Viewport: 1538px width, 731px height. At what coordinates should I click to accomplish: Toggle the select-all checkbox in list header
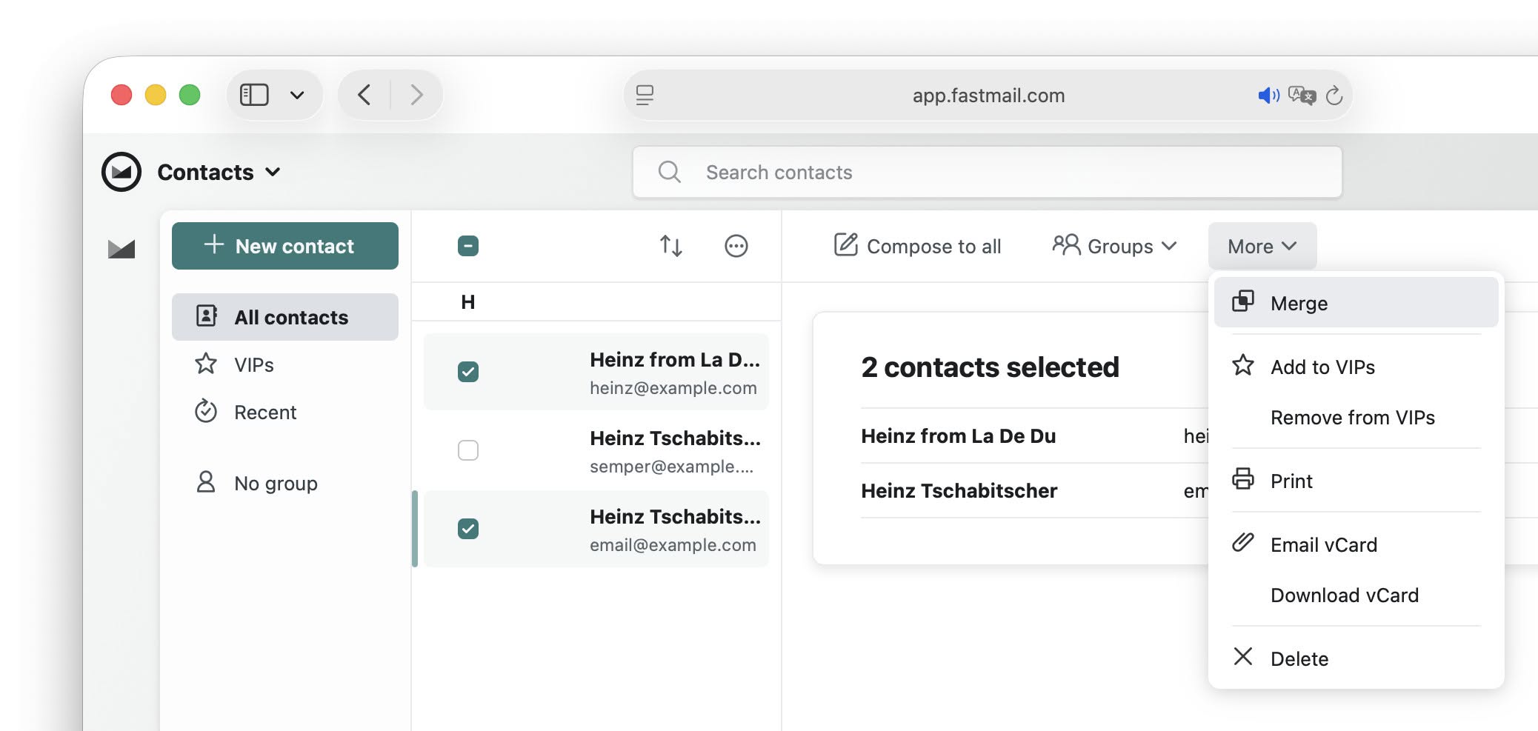(468, 246)
